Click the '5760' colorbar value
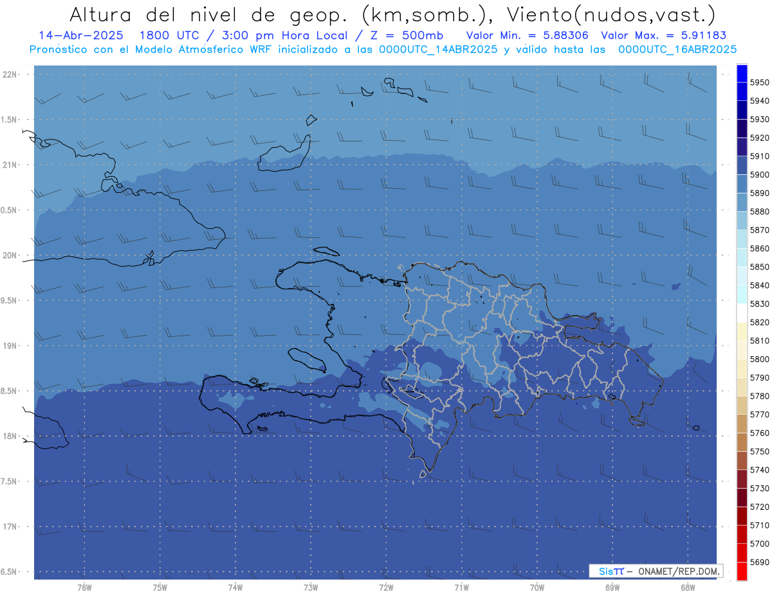 [760, 433]
